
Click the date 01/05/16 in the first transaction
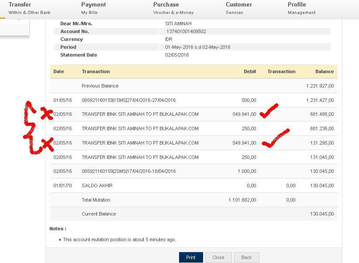[x=62, y=100]
